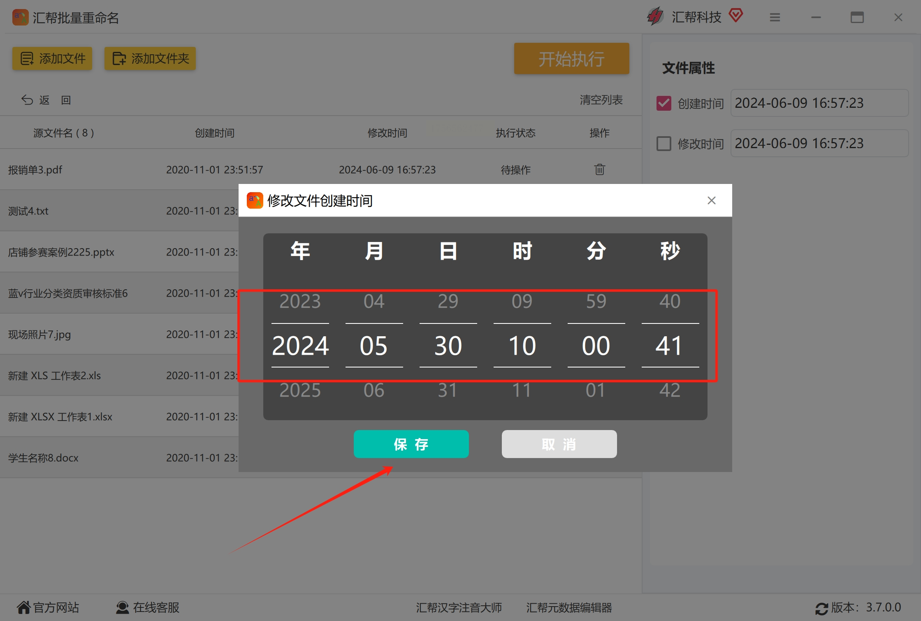Viewport: 921px width, 621px height.
Task: Open 在线客服 support icon
Action: click(x=122, y=607)
